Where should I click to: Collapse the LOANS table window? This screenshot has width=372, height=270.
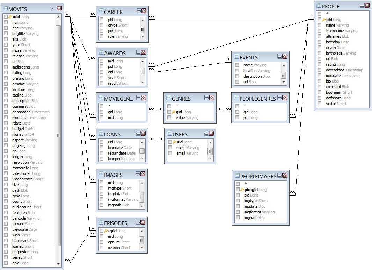click(139, 133)
